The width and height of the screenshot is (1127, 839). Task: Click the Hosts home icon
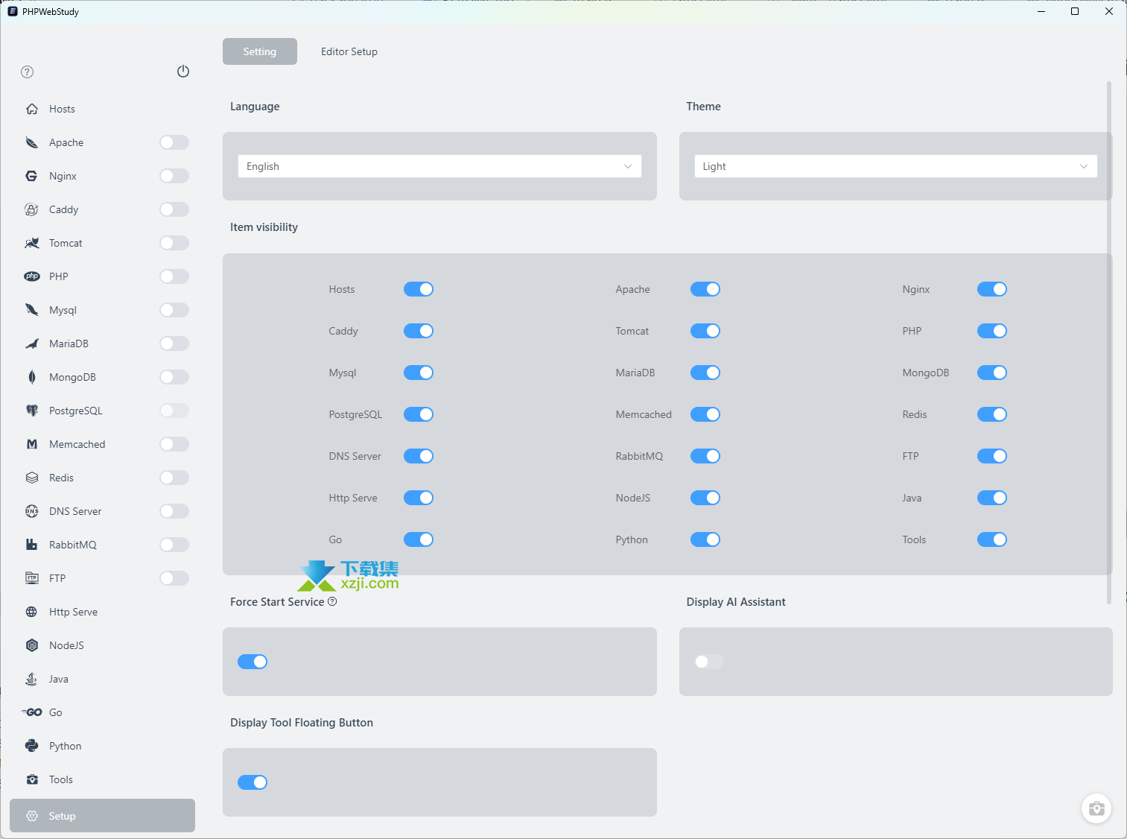(x=32, y=109)
